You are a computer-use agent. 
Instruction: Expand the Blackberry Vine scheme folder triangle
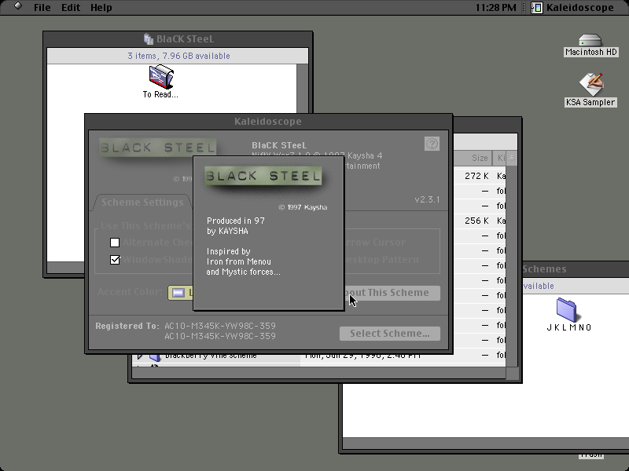tap(140, 356)
